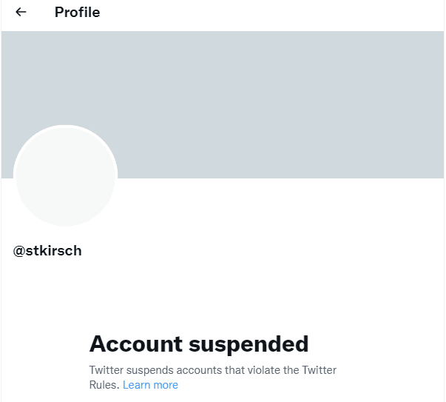The height and width of the screenshot is (402, 446).
Task: Click the word 'suspended' in the heading
Action: [x=249, y=344]
